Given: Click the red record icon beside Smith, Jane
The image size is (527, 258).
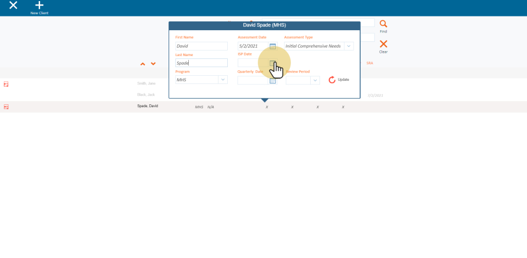Looking at the screenshot, I should (7, 84).
